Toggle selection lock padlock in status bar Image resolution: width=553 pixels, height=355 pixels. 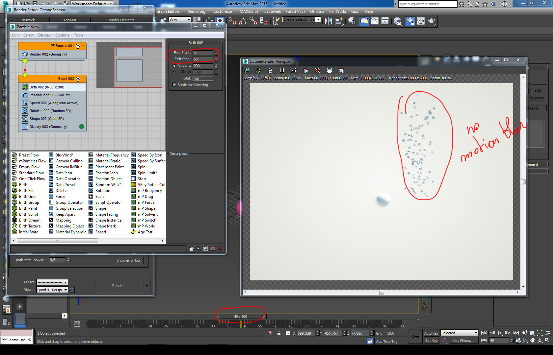click(279, 333)
